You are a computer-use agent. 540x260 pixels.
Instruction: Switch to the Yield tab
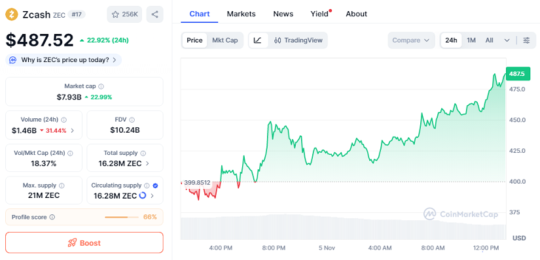click(319, 14)
